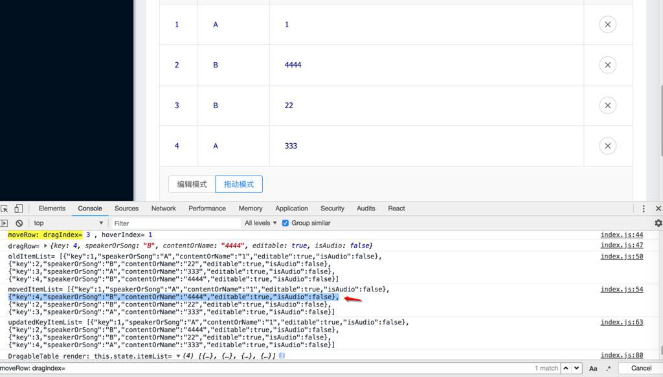Switch to the Network tab

[x=164, y=209]
